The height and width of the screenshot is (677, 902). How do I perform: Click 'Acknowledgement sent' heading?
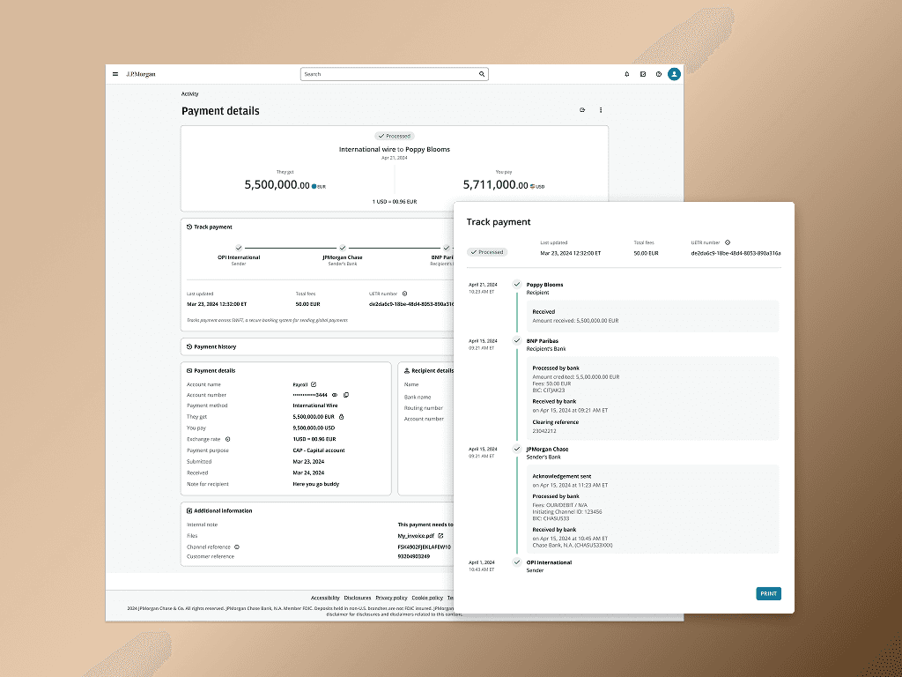coord(561,477)
